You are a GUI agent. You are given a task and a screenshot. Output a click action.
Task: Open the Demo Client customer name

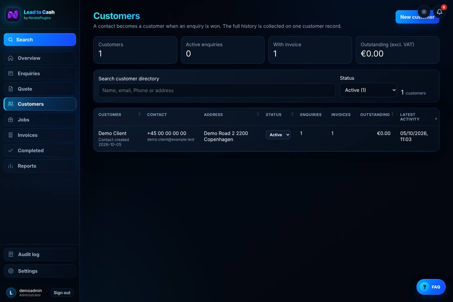point(112,133)
